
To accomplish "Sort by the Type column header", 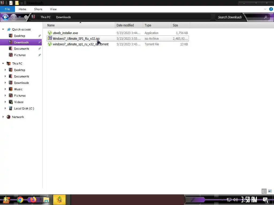I will pyautogui.click(x=157, y=25).
